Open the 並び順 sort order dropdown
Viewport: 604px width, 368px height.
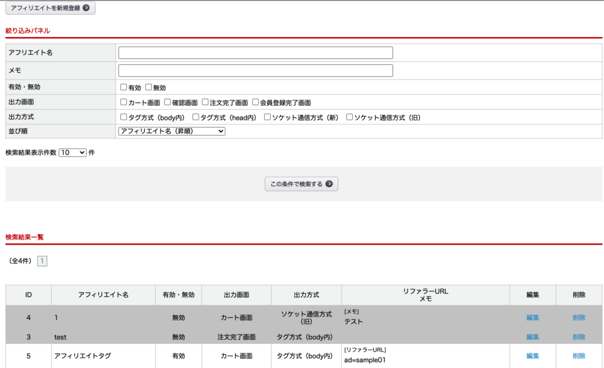point(172,132)
